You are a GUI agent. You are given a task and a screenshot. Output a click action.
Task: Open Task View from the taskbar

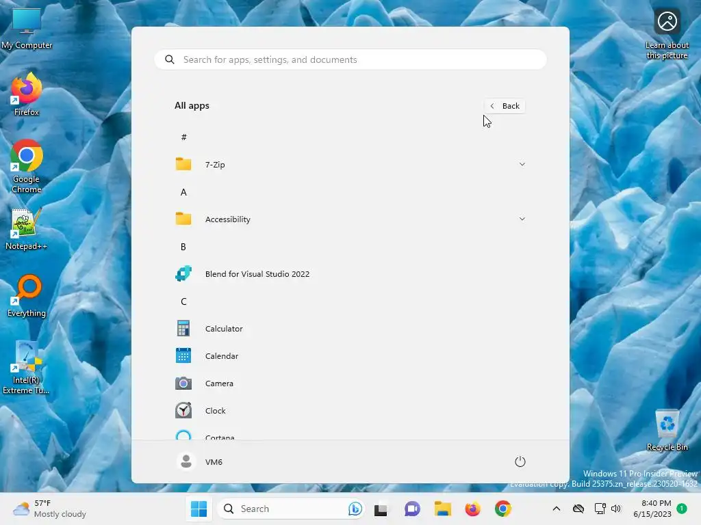coord(381,509)
